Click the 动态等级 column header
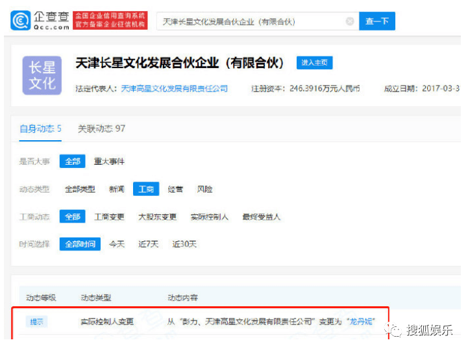This screenshot has width=468, height=351. click(41, 298)
